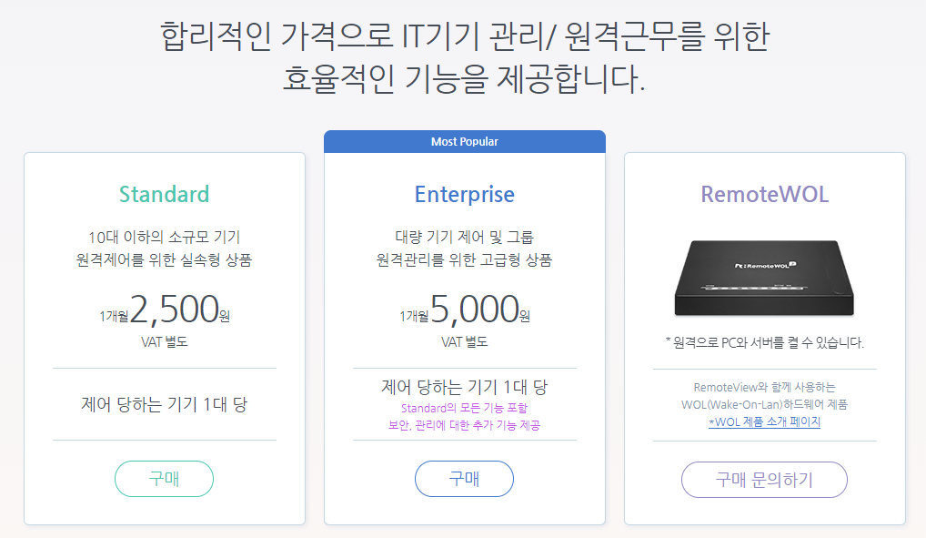Click the Standard plan 구매 button
The width and height of the screenshot is (926, 538).
click(x=164, y=479)
